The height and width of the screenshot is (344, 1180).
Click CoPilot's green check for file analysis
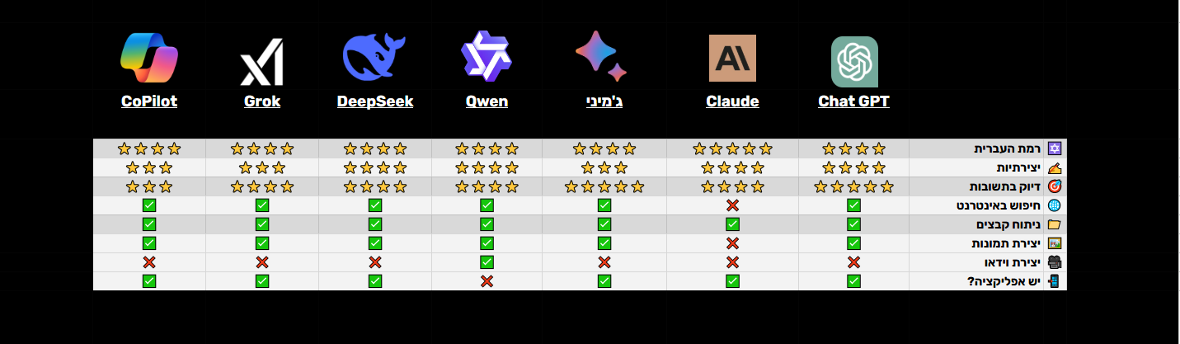tap(149, 224)
